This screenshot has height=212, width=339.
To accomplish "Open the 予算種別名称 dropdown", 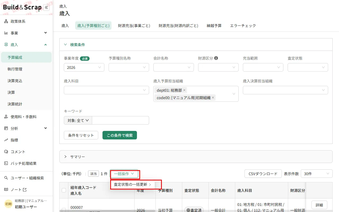I will 129,67.
